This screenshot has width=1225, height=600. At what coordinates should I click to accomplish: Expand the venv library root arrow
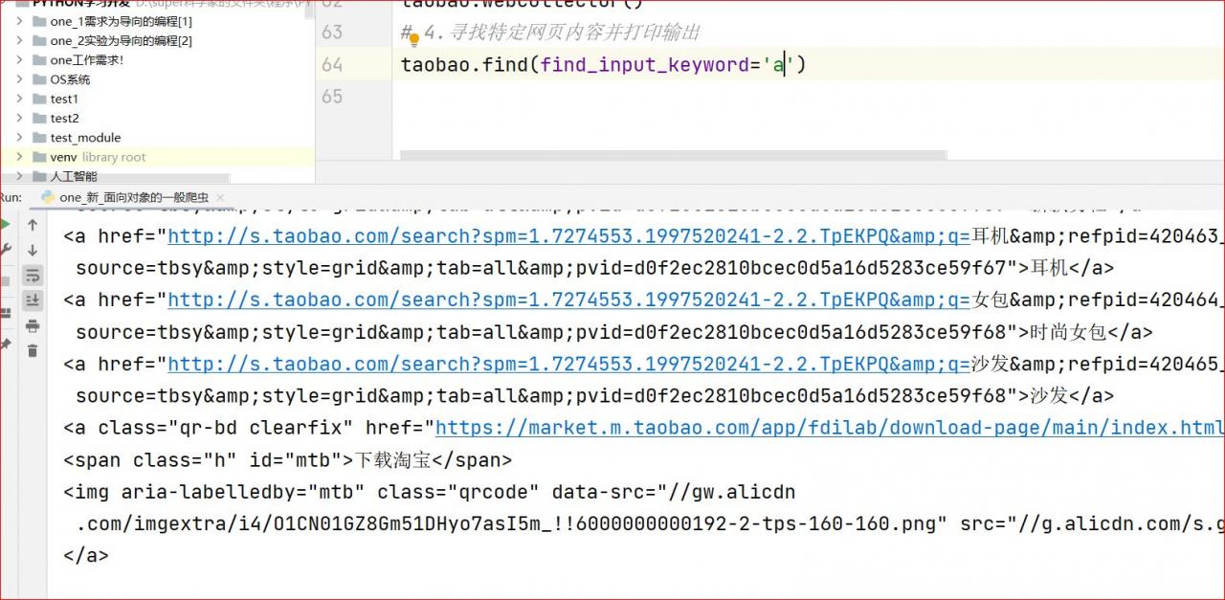(19, 157)
